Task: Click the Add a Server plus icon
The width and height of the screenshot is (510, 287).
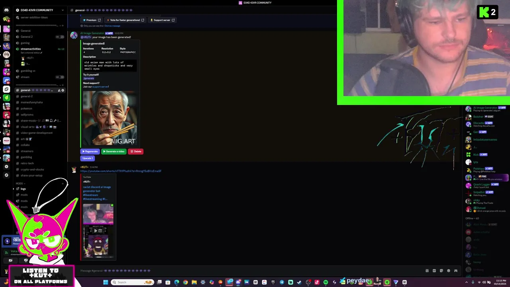Action: click(x=6, y=167)
